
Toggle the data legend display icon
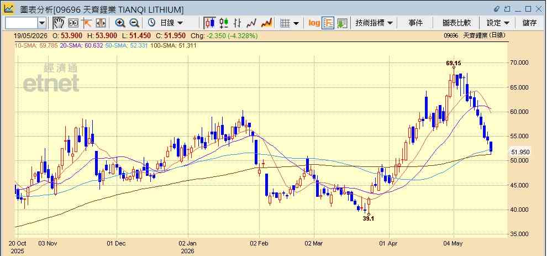[x=328, y=23]
